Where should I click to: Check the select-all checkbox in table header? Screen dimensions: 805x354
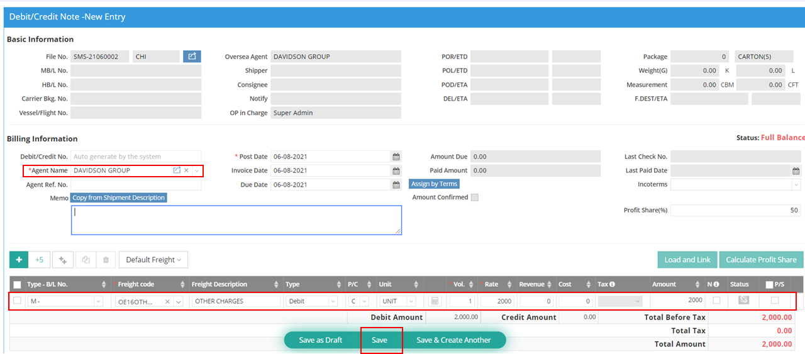click(x=17, y=284)
